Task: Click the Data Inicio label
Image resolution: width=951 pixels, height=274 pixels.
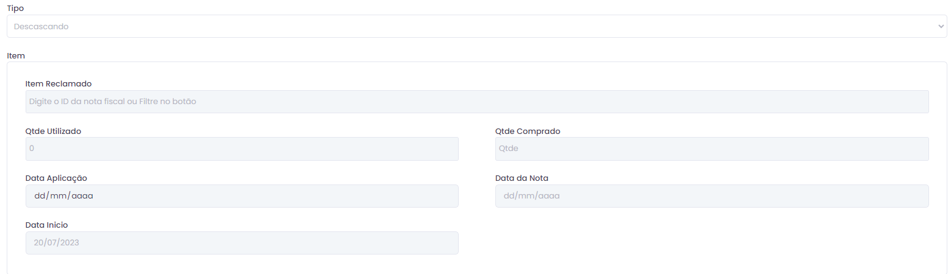Action: click(46, 225)
